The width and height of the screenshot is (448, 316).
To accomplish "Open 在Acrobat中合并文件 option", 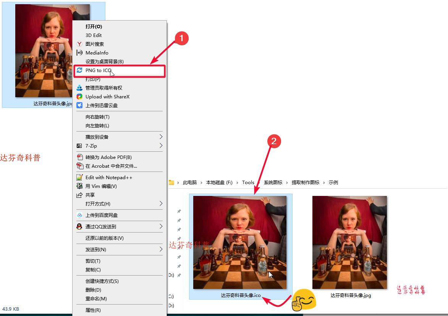I will pos(80,166).
